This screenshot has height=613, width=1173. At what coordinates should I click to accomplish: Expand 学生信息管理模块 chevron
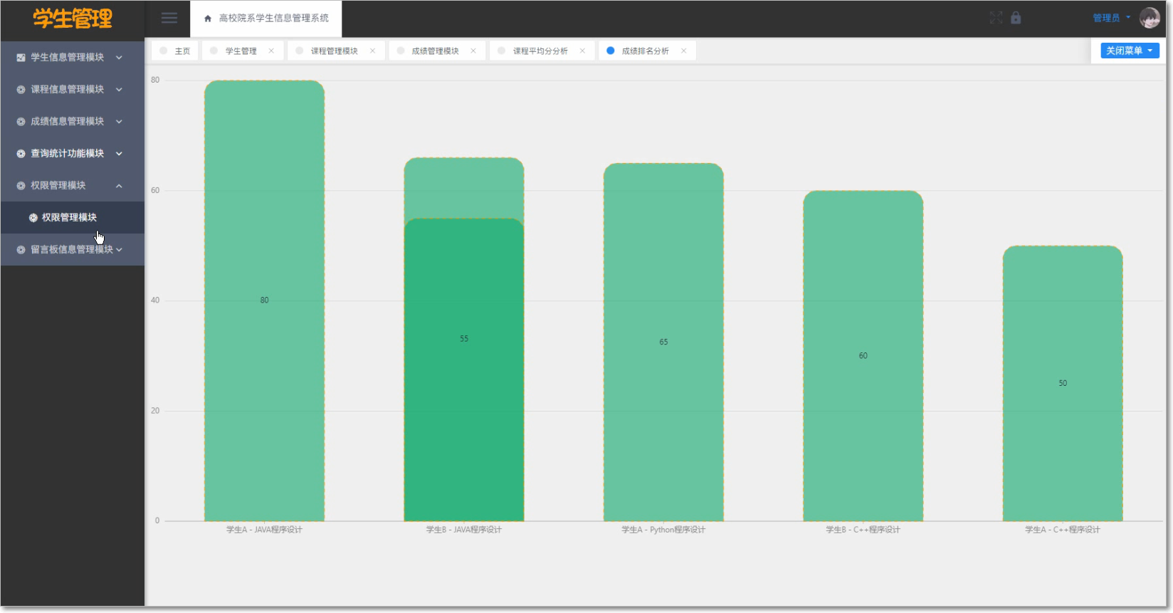click(119, 58)
